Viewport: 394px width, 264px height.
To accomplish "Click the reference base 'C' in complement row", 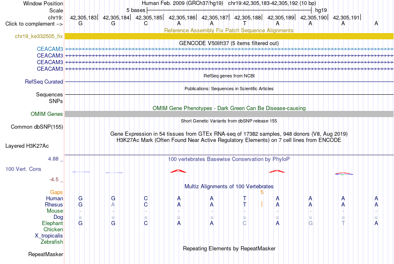I will point(146,24).
